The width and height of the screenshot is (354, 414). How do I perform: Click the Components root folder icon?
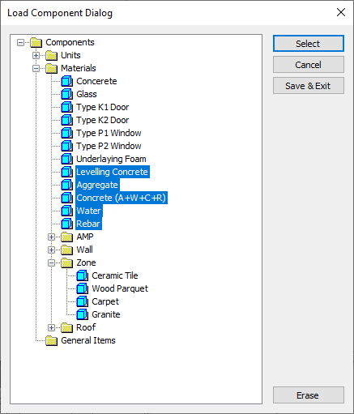pos(36,42)
